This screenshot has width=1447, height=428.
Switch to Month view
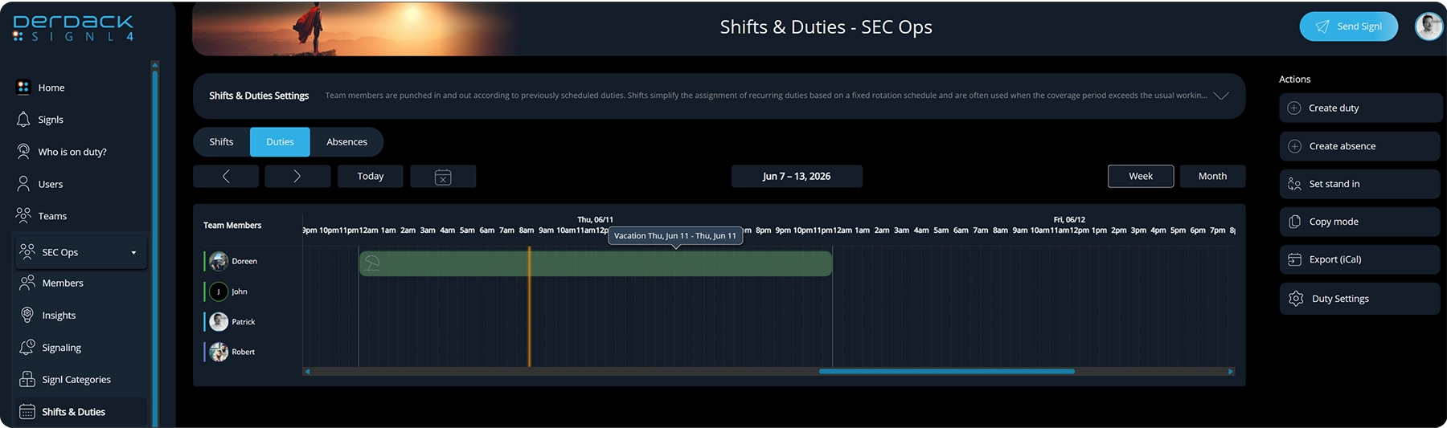[x=1212, y=177]
